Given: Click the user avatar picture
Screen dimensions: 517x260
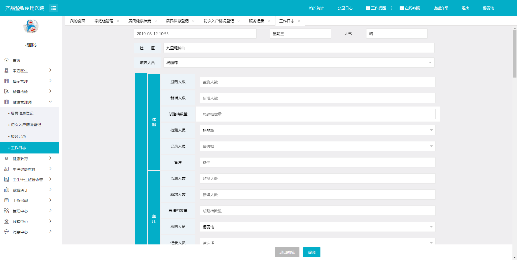Looking at the screenshot, I should [31, 26].
